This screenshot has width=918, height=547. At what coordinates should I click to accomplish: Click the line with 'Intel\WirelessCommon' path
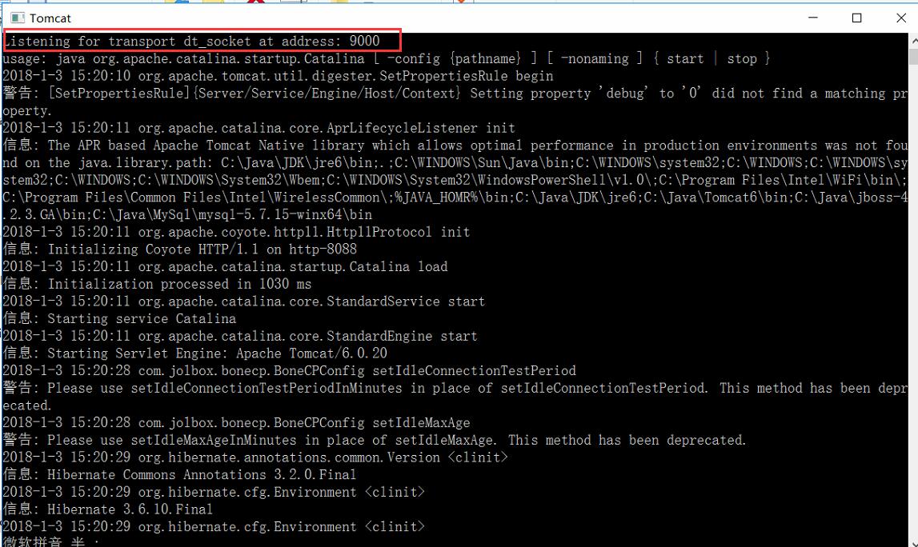point(455,198)
